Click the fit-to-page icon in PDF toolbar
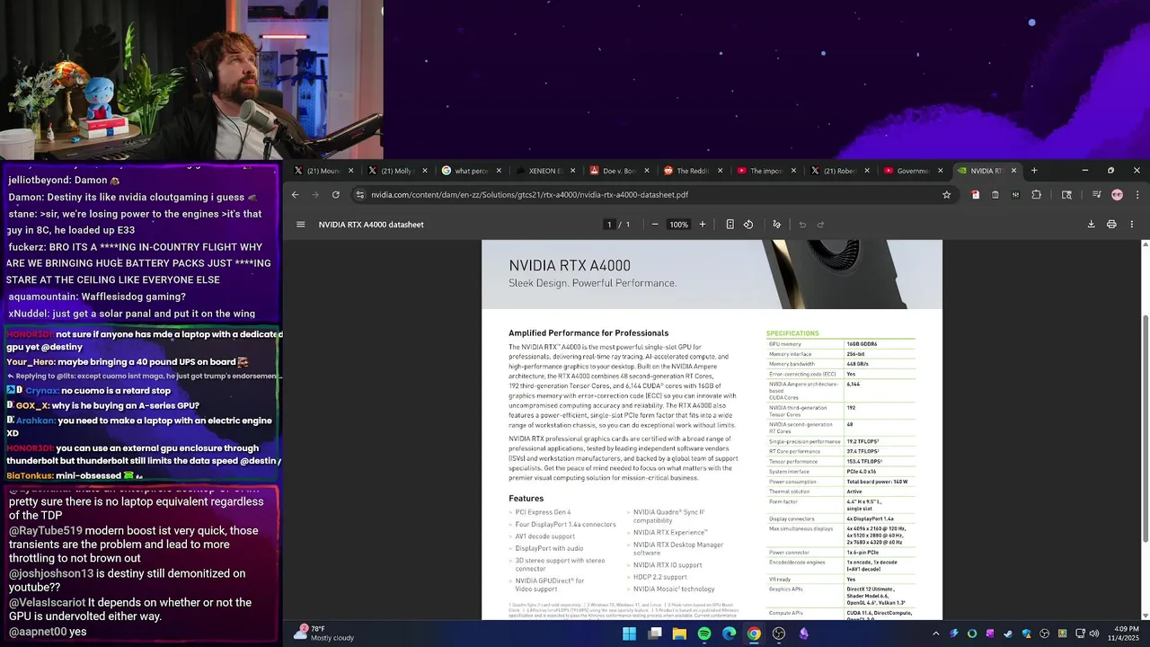The image size is (1150, 647). tap(730, 225)
